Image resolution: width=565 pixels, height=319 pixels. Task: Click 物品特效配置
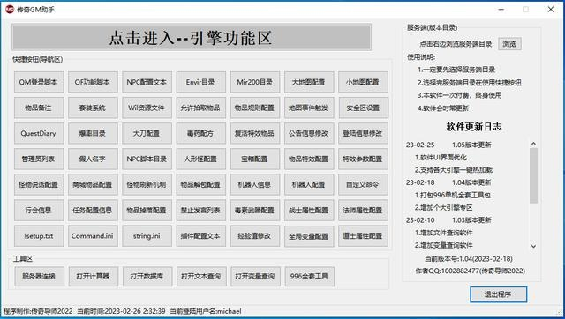click(x=309, y=159)
